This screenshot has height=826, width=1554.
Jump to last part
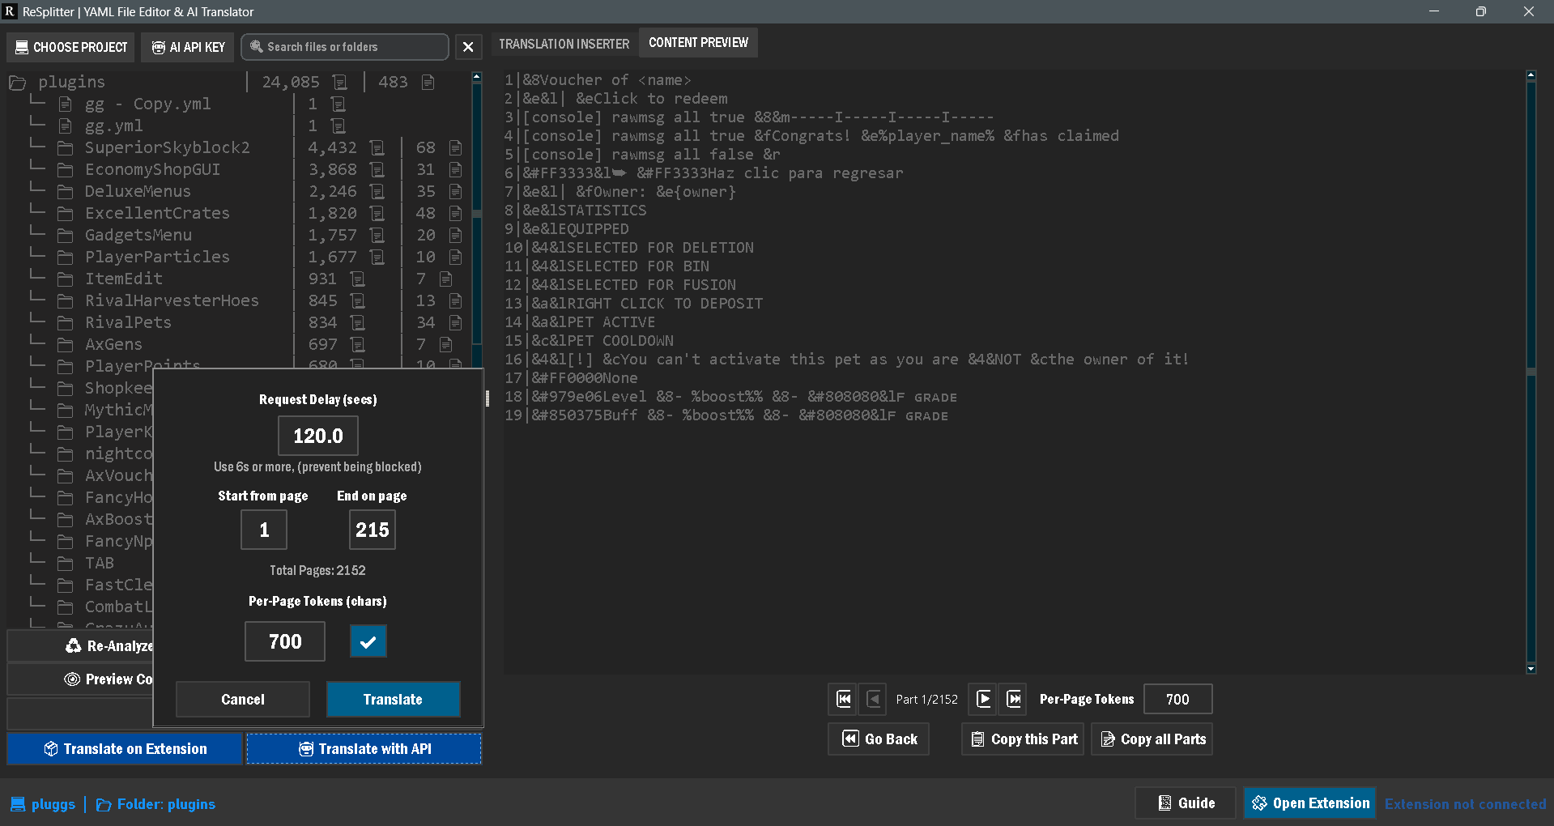pos(1014,699)
